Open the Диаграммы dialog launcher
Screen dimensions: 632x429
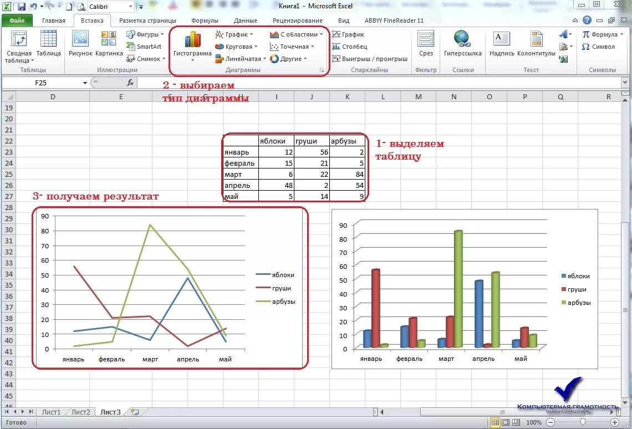322,70
